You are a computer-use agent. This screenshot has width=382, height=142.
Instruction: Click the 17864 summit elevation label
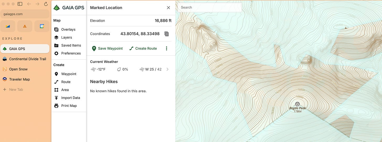click(298, 112)
